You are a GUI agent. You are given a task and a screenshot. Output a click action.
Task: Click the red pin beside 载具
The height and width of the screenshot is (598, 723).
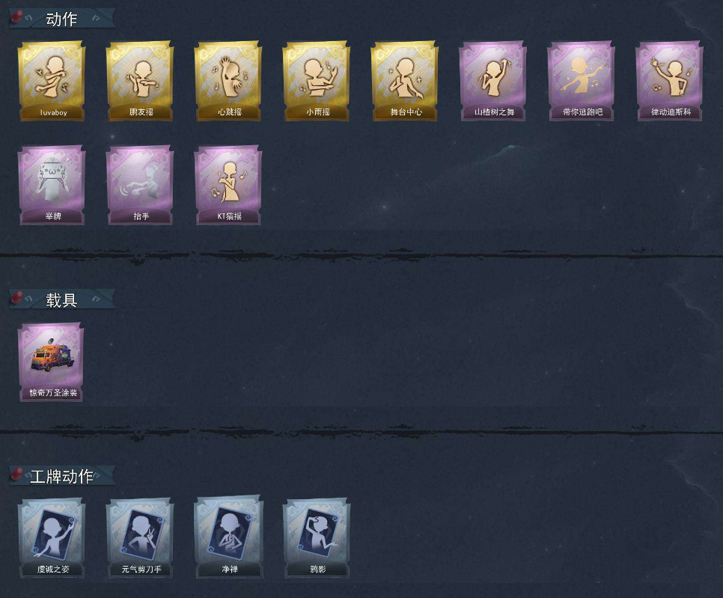click(17, 297)
